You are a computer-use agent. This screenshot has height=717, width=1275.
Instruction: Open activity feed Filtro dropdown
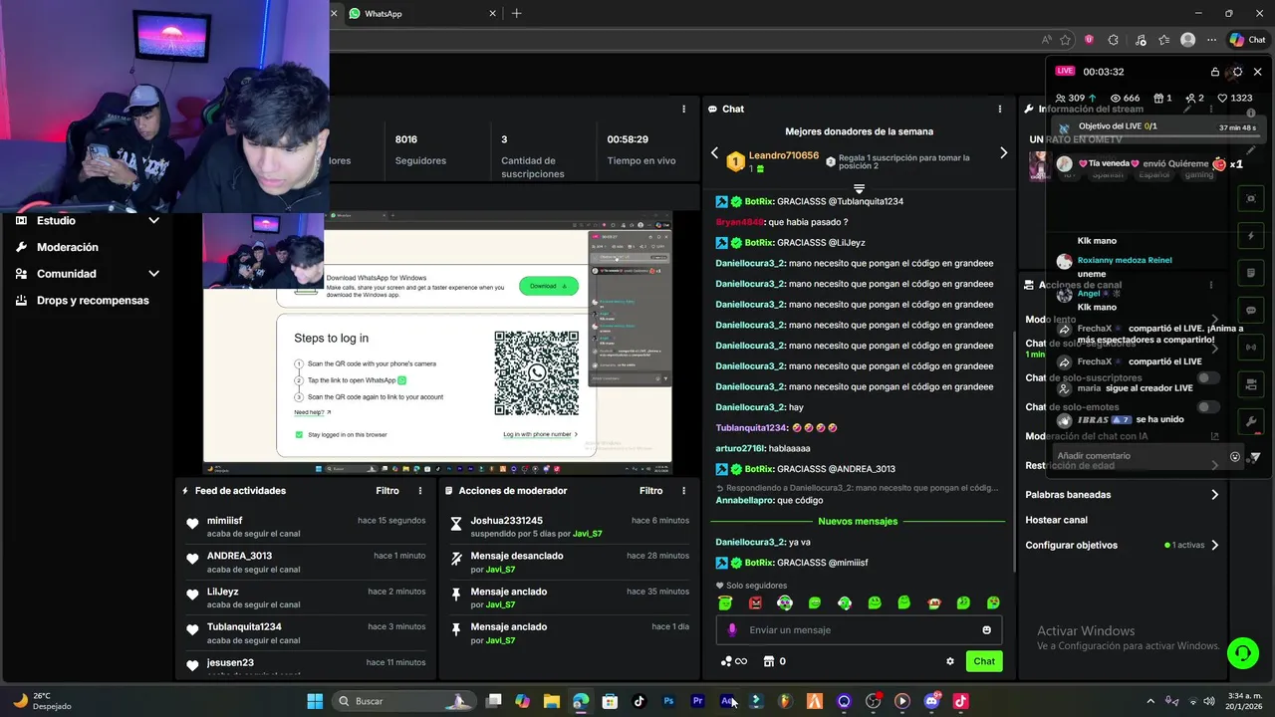[x=387, y=491]
